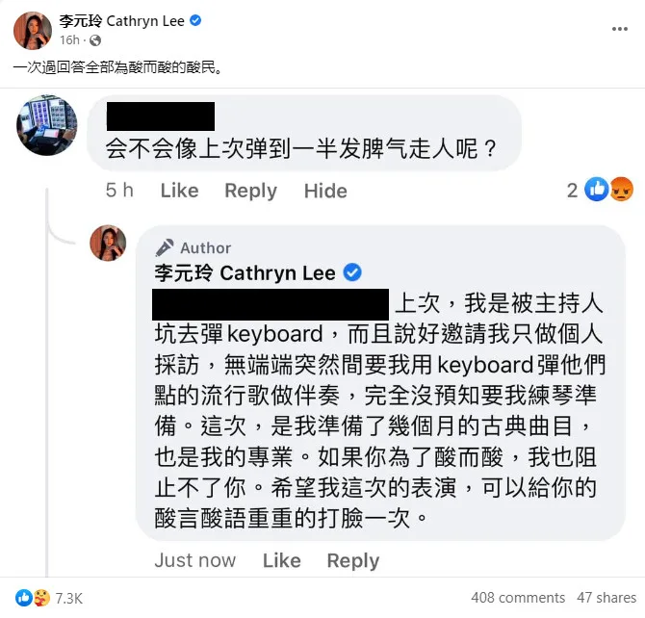Like the commenter's question comment

coord(179,191)
